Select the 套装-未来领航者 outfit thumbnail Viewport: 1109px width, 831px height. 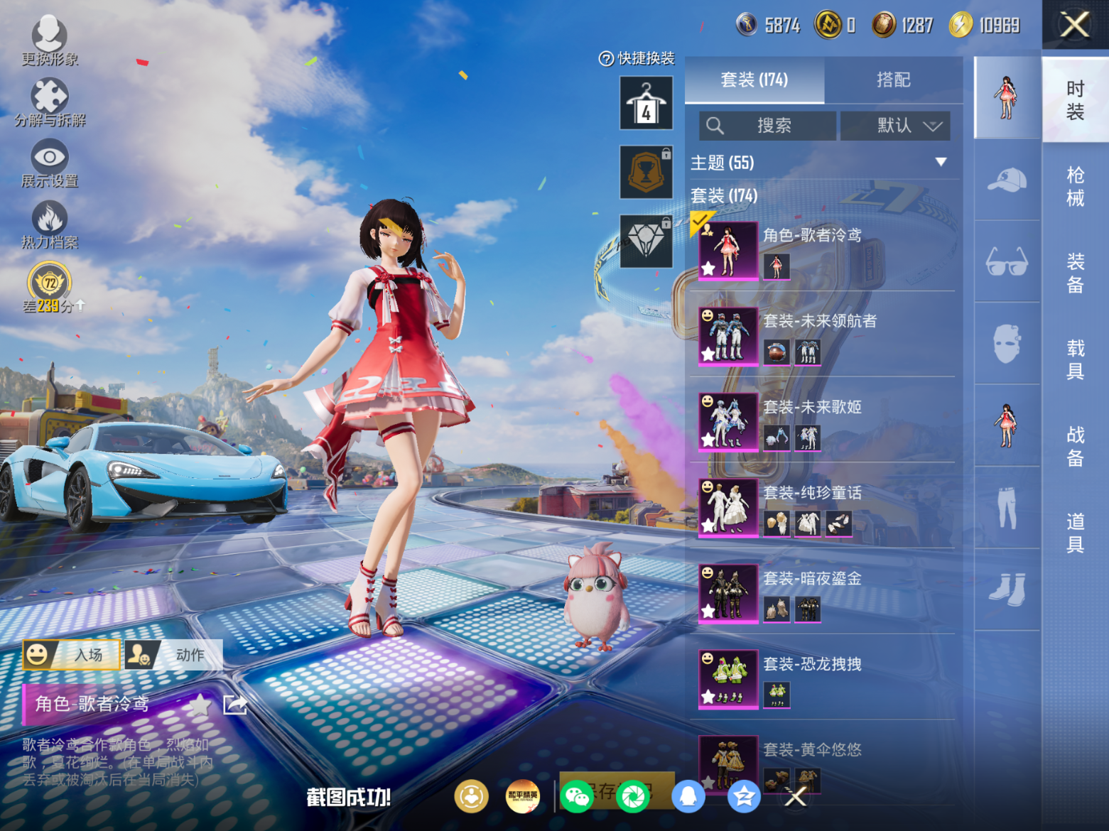727,337
